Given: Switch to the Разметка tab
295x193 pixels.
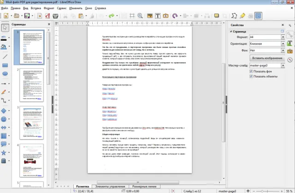Looking at the screenshot, I should coord(83,187).
